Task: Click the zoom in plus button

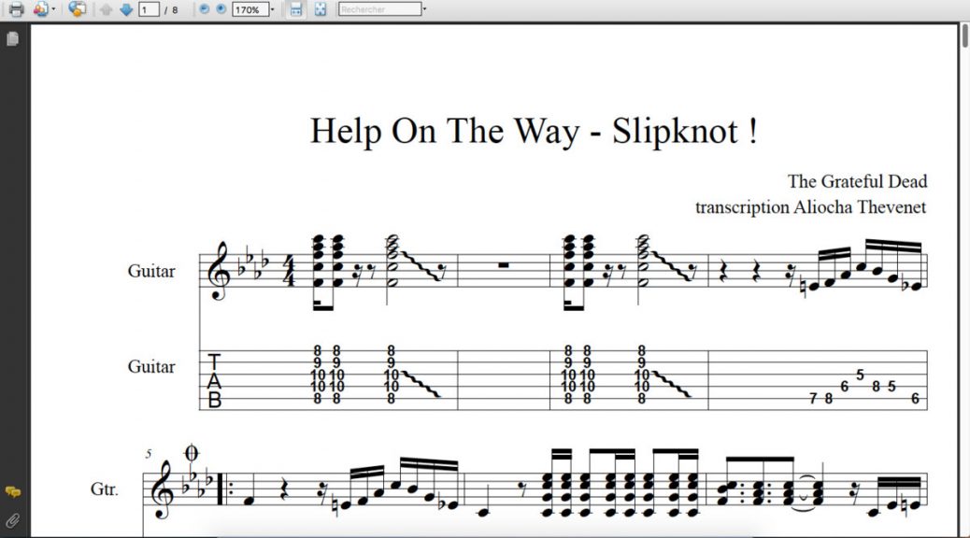Action: 221,9
